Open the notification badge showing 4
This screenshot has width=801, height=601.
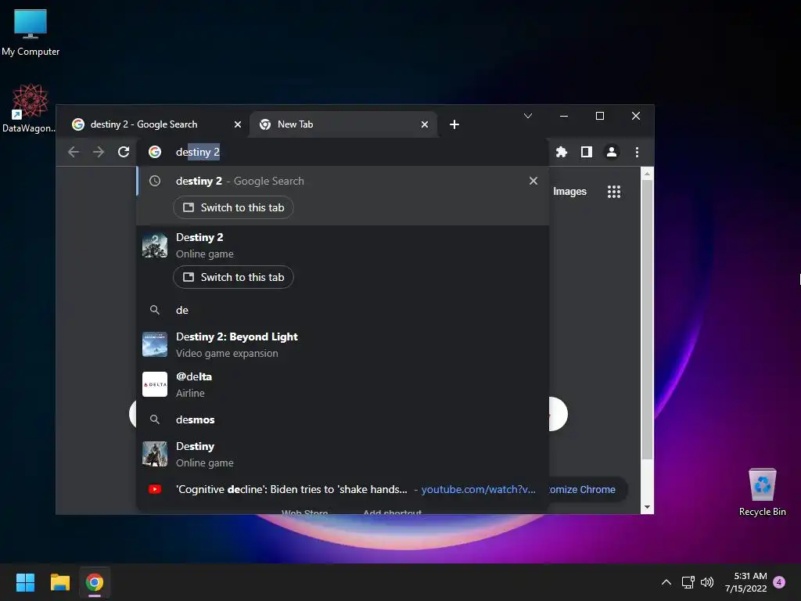point(779,582)
